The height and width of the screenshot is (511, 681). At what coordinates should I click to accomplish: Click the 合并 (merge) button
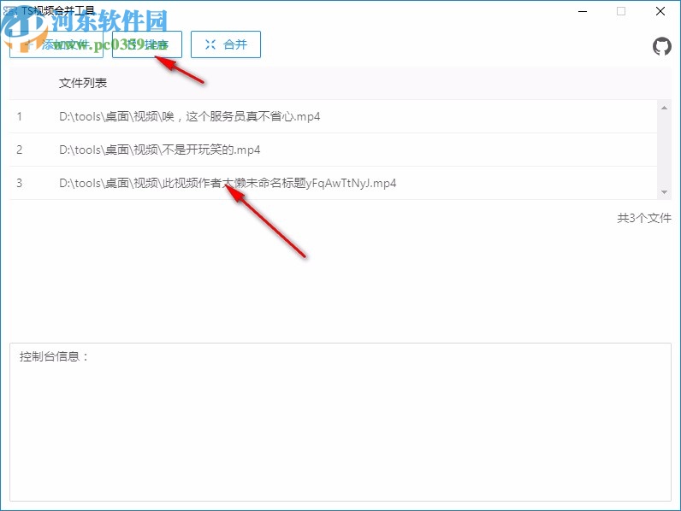[226, 44]
